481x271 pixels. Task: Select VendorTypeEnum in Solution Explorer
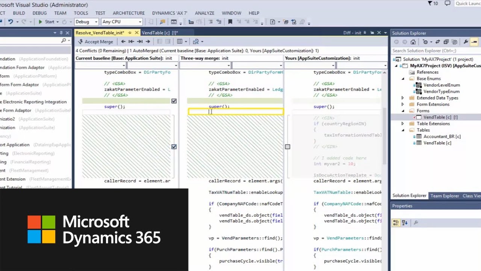[441, 91]
